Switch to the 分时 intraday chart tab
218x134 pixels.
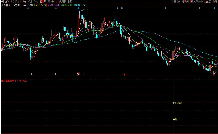click(x=7, y=1)
